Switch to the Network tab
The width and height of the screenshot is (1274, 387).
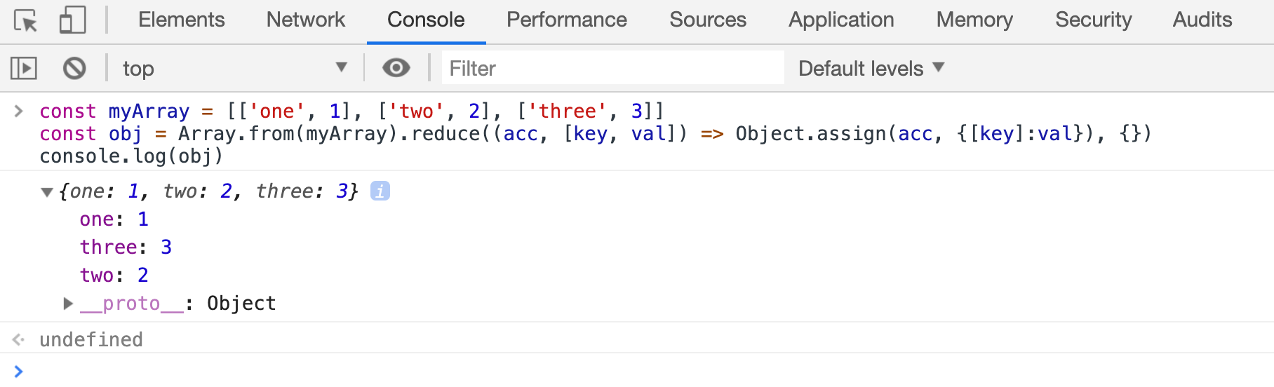(305, 20)
